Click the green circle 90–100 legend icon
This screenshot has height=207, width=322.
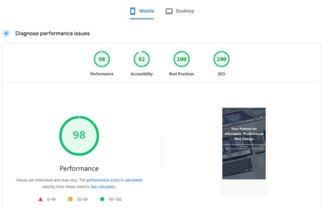(x=102, y=199)
